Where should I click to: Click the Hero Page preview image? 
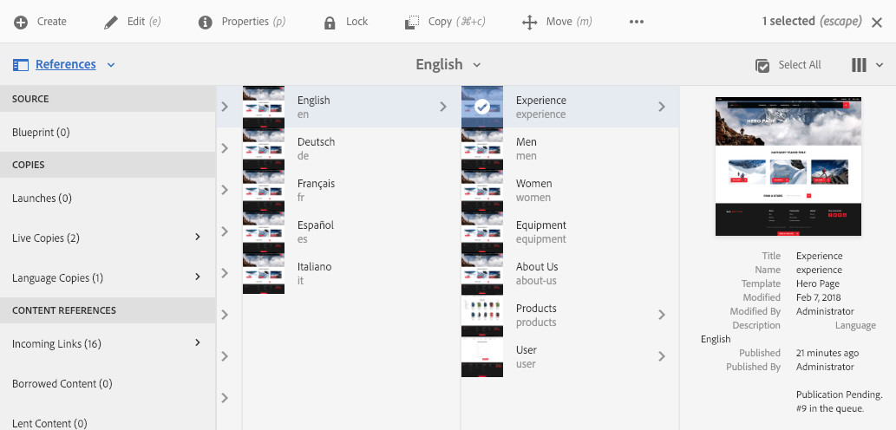pos(788,166)
